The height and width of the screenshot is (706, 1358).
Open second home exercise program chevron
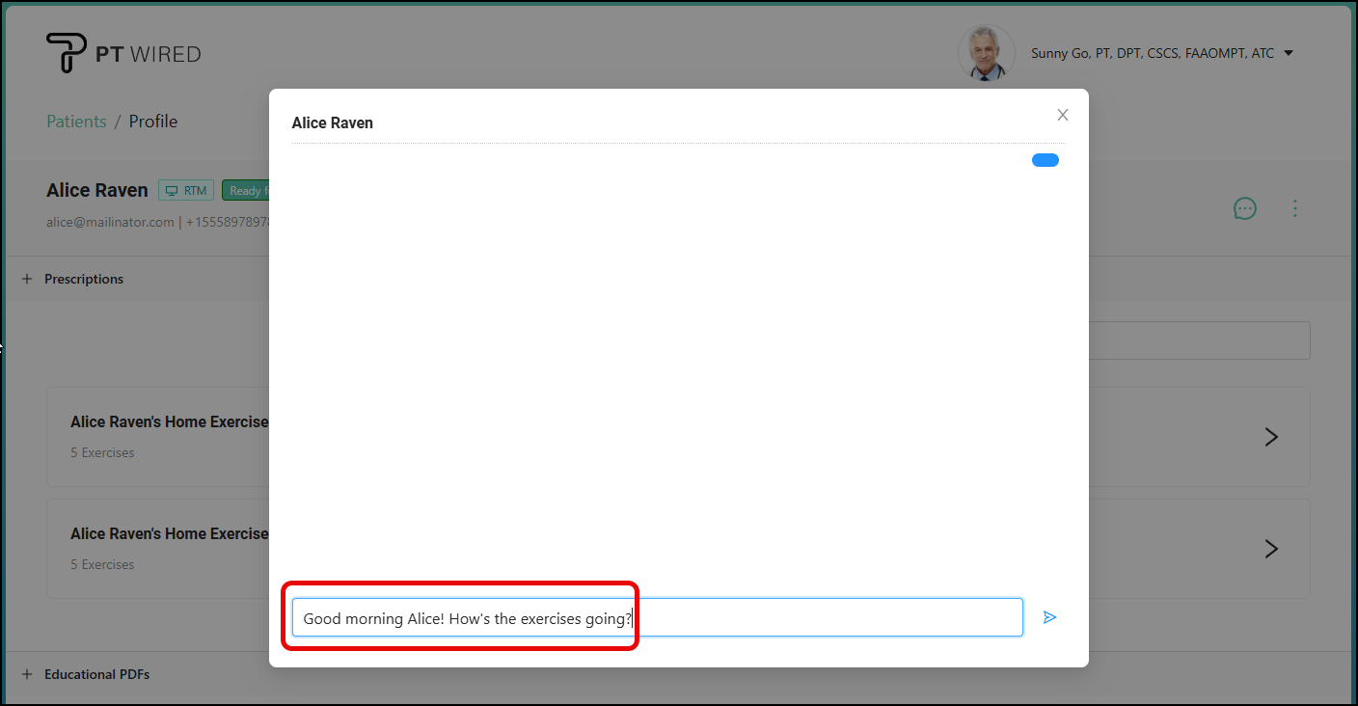tap(1271, 549)
